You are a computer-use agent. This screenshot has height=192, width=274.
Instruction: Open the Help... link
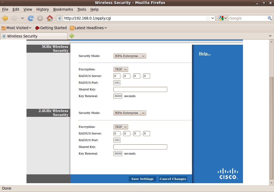point(204,53)
